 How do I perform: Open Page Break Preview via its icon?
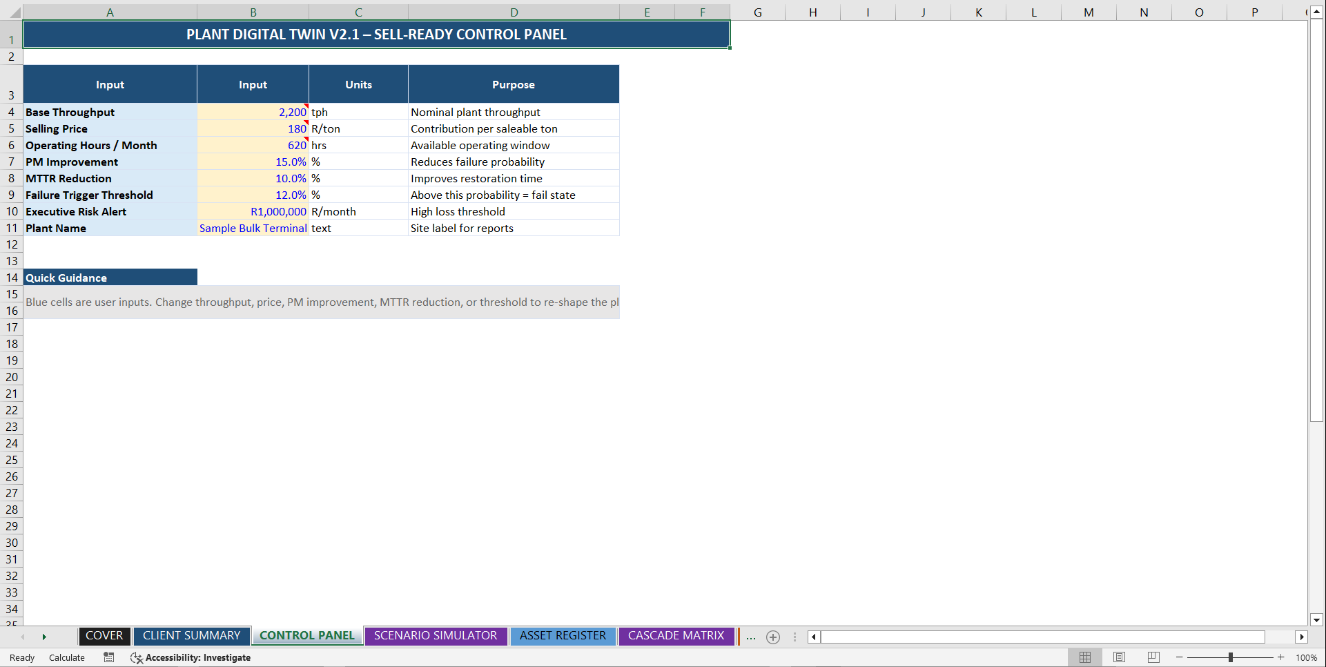(1153, 657)
